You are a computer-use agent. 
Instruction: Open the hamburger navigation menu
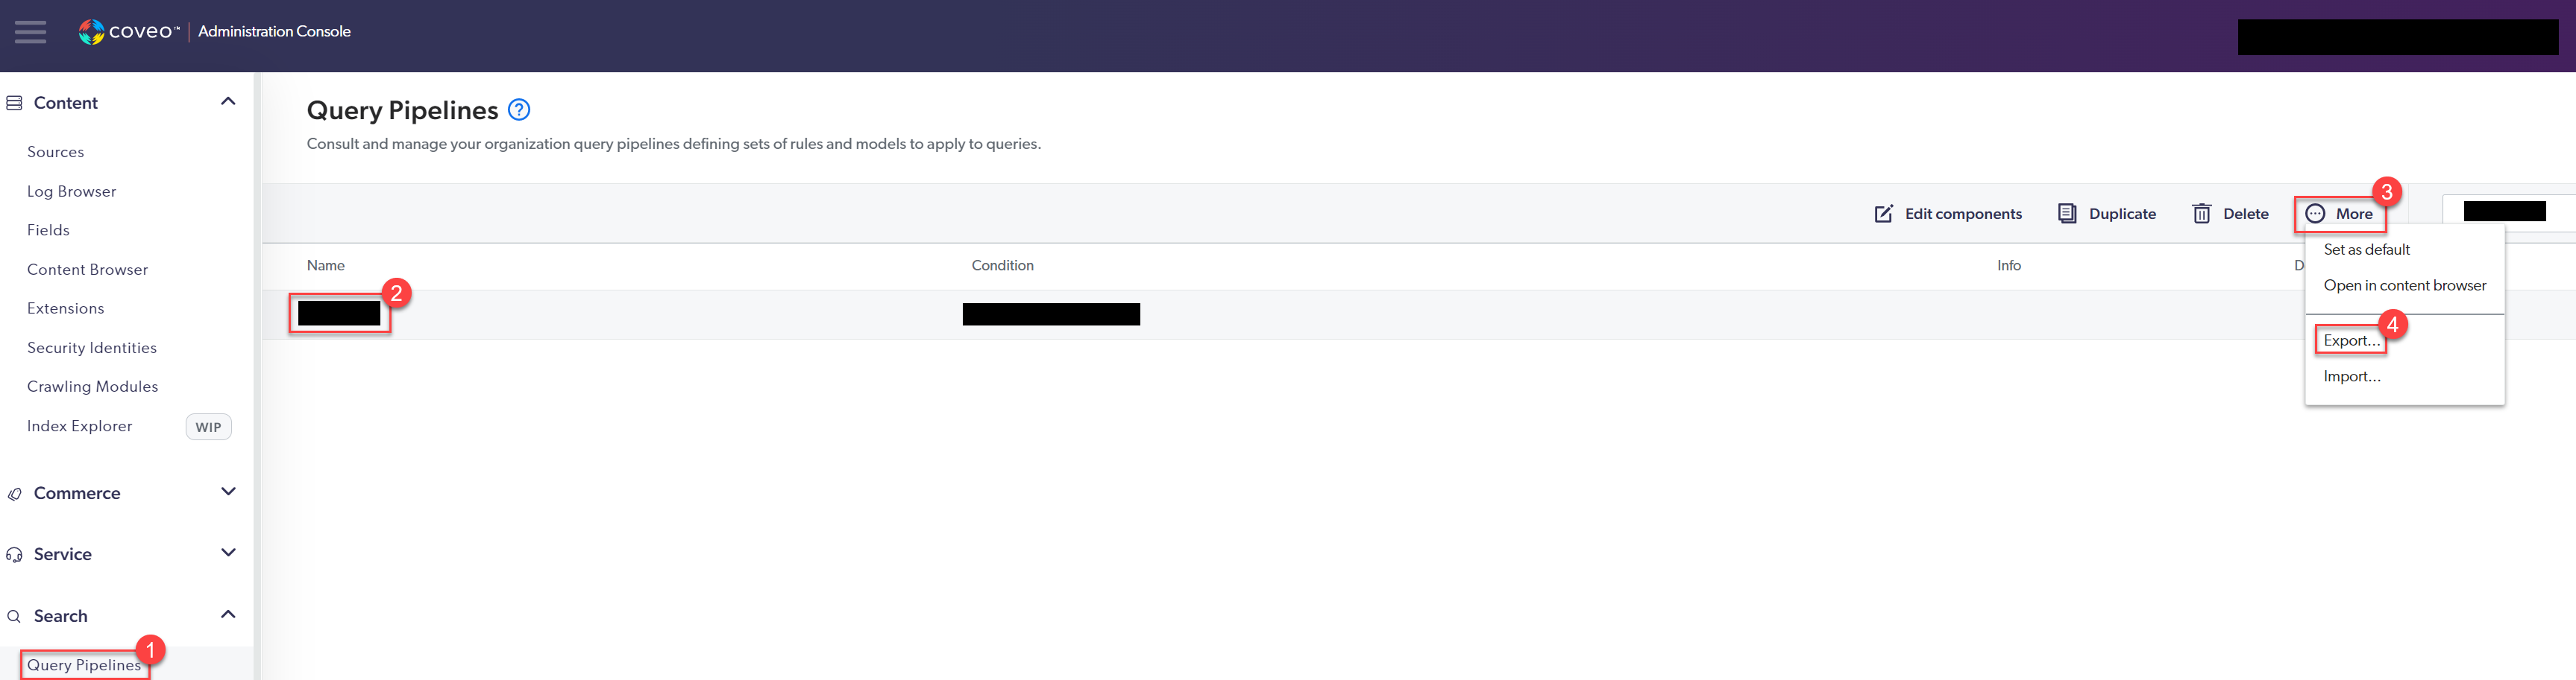coord(30,32)
